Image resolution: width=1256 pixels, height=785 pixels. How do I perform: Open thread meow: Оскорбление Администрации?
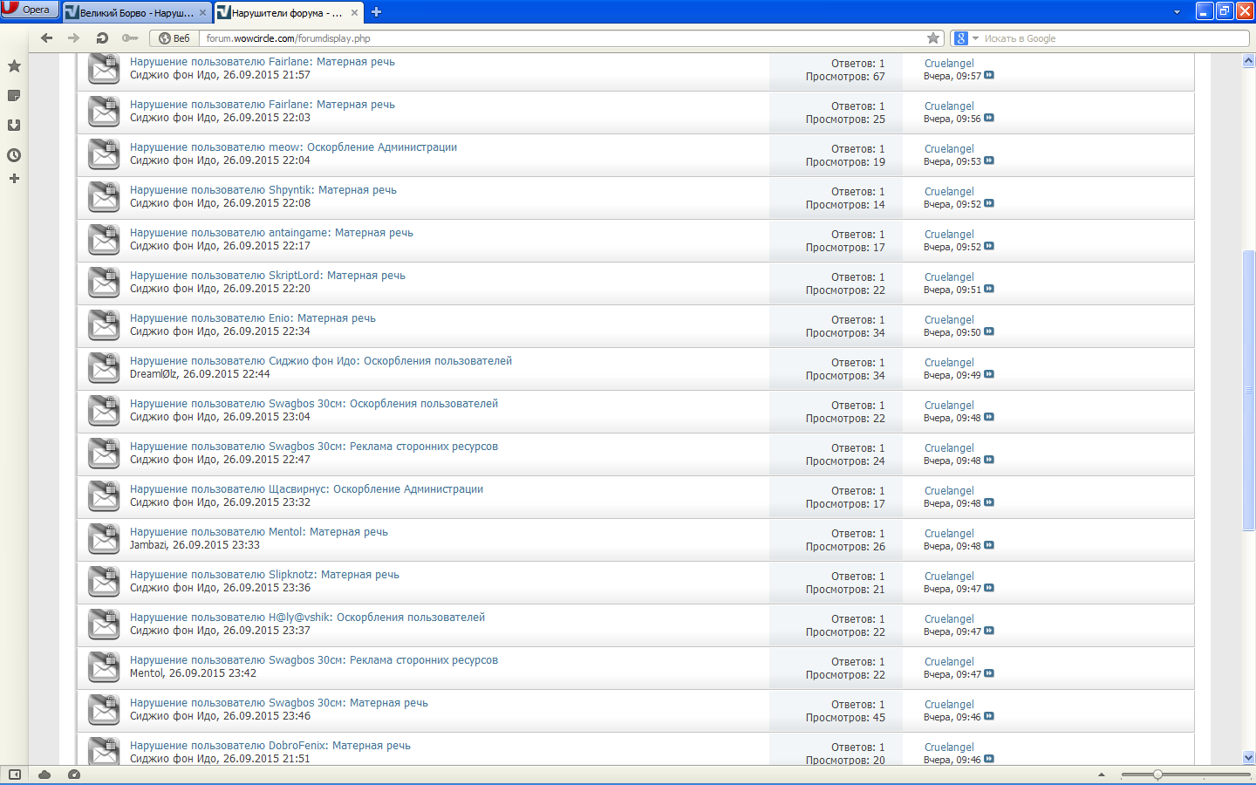(x=293, y=147)
